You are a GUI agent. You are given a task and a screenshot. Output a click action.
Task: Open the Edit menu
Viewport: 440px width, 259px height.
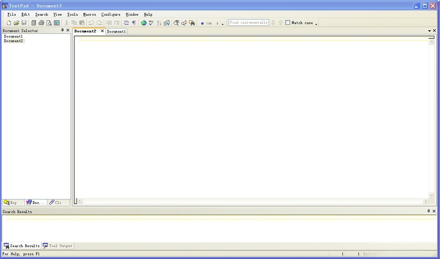point(25,14)
